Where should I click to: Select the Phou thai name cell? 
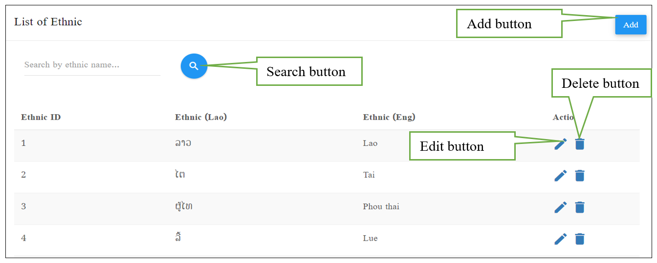coord(381,206)
